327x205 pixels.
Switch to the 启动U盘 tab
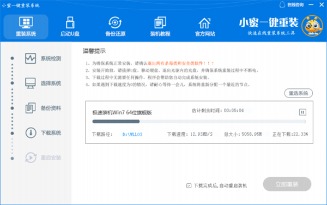tap(70, 27)
